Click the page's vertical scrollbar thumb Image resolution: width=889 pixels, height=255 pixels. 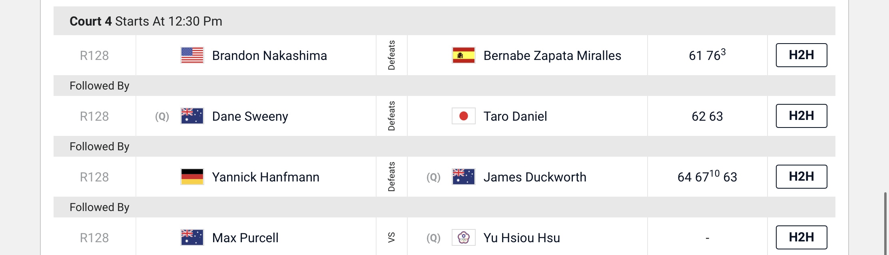point(886,223)
